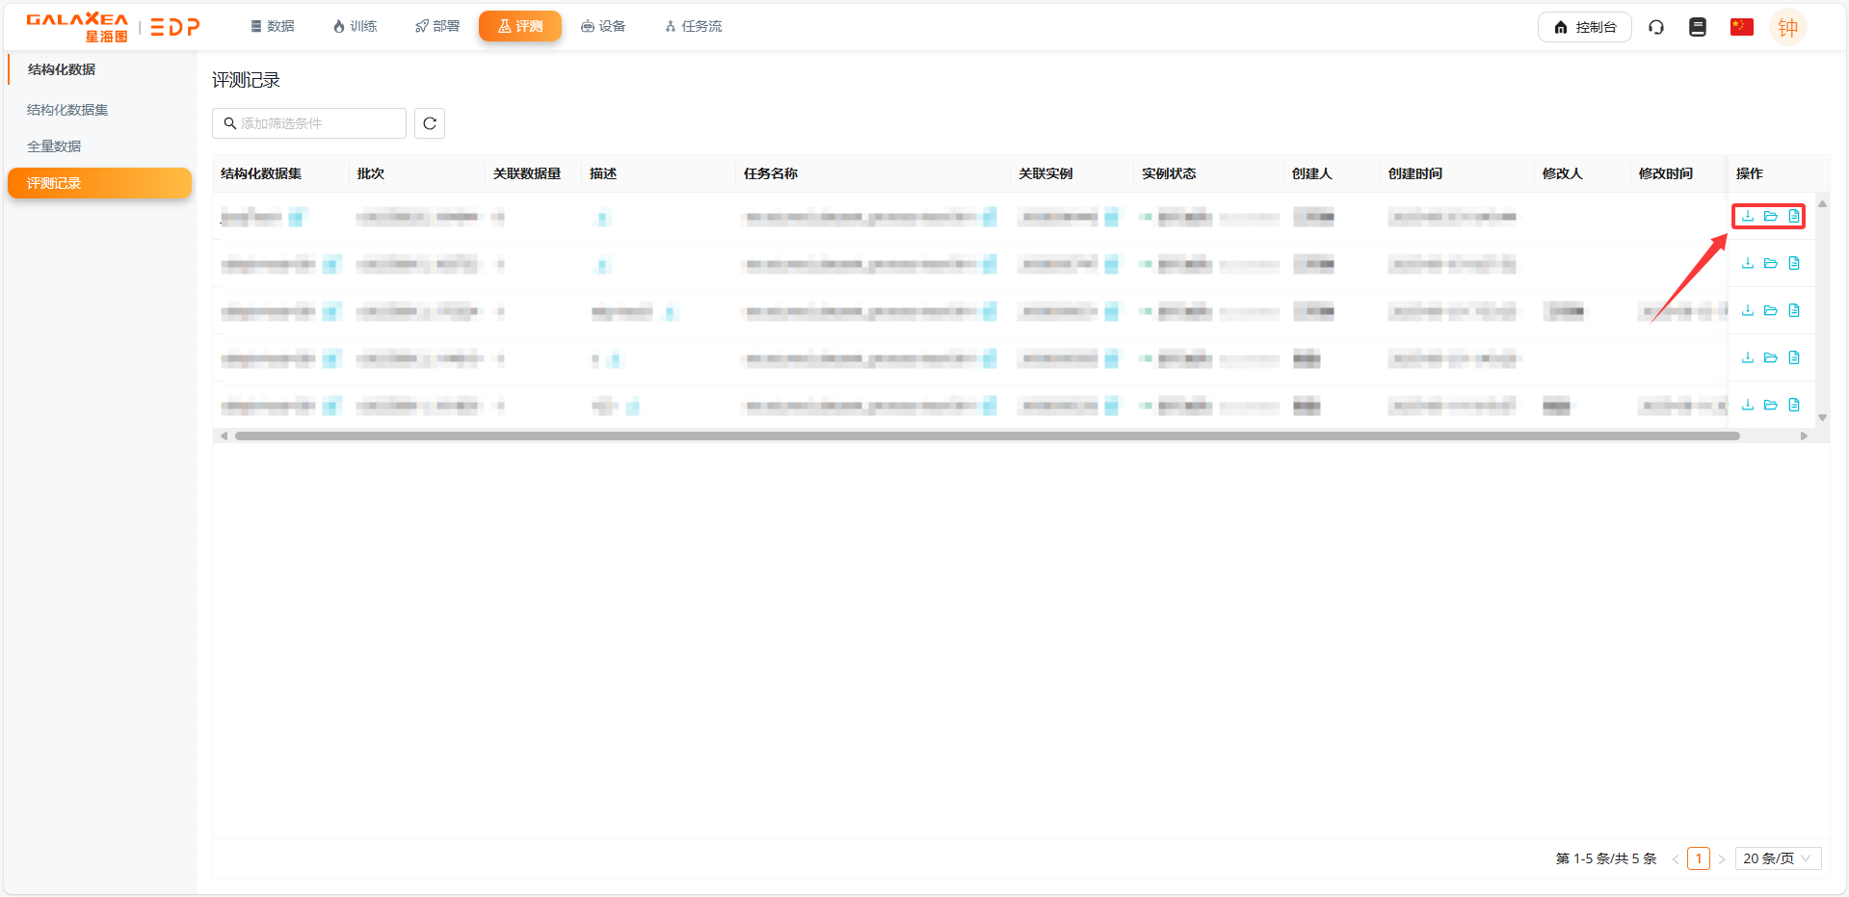Download the first evaluation record's results
Viewport: 1849px width, 897px height.
click(x=1747, y=216)
